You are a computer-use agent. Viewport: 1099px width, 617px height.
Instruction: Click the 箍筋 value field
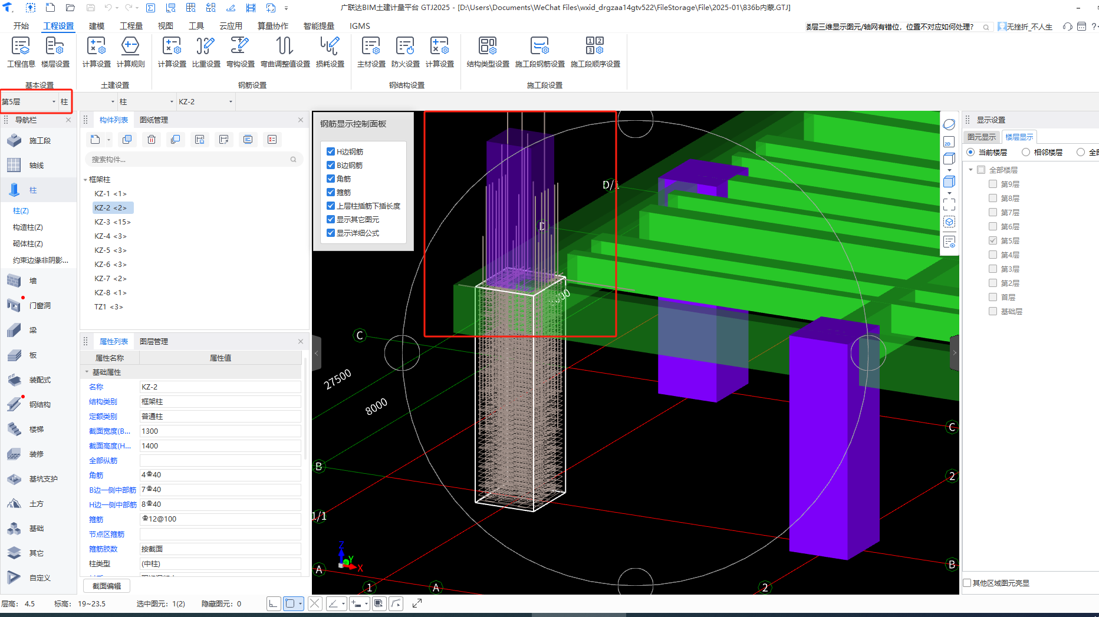pos(220,519)
